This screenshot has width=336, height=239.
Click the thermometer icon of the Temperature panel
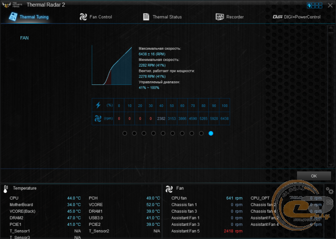tap(6, 189)
